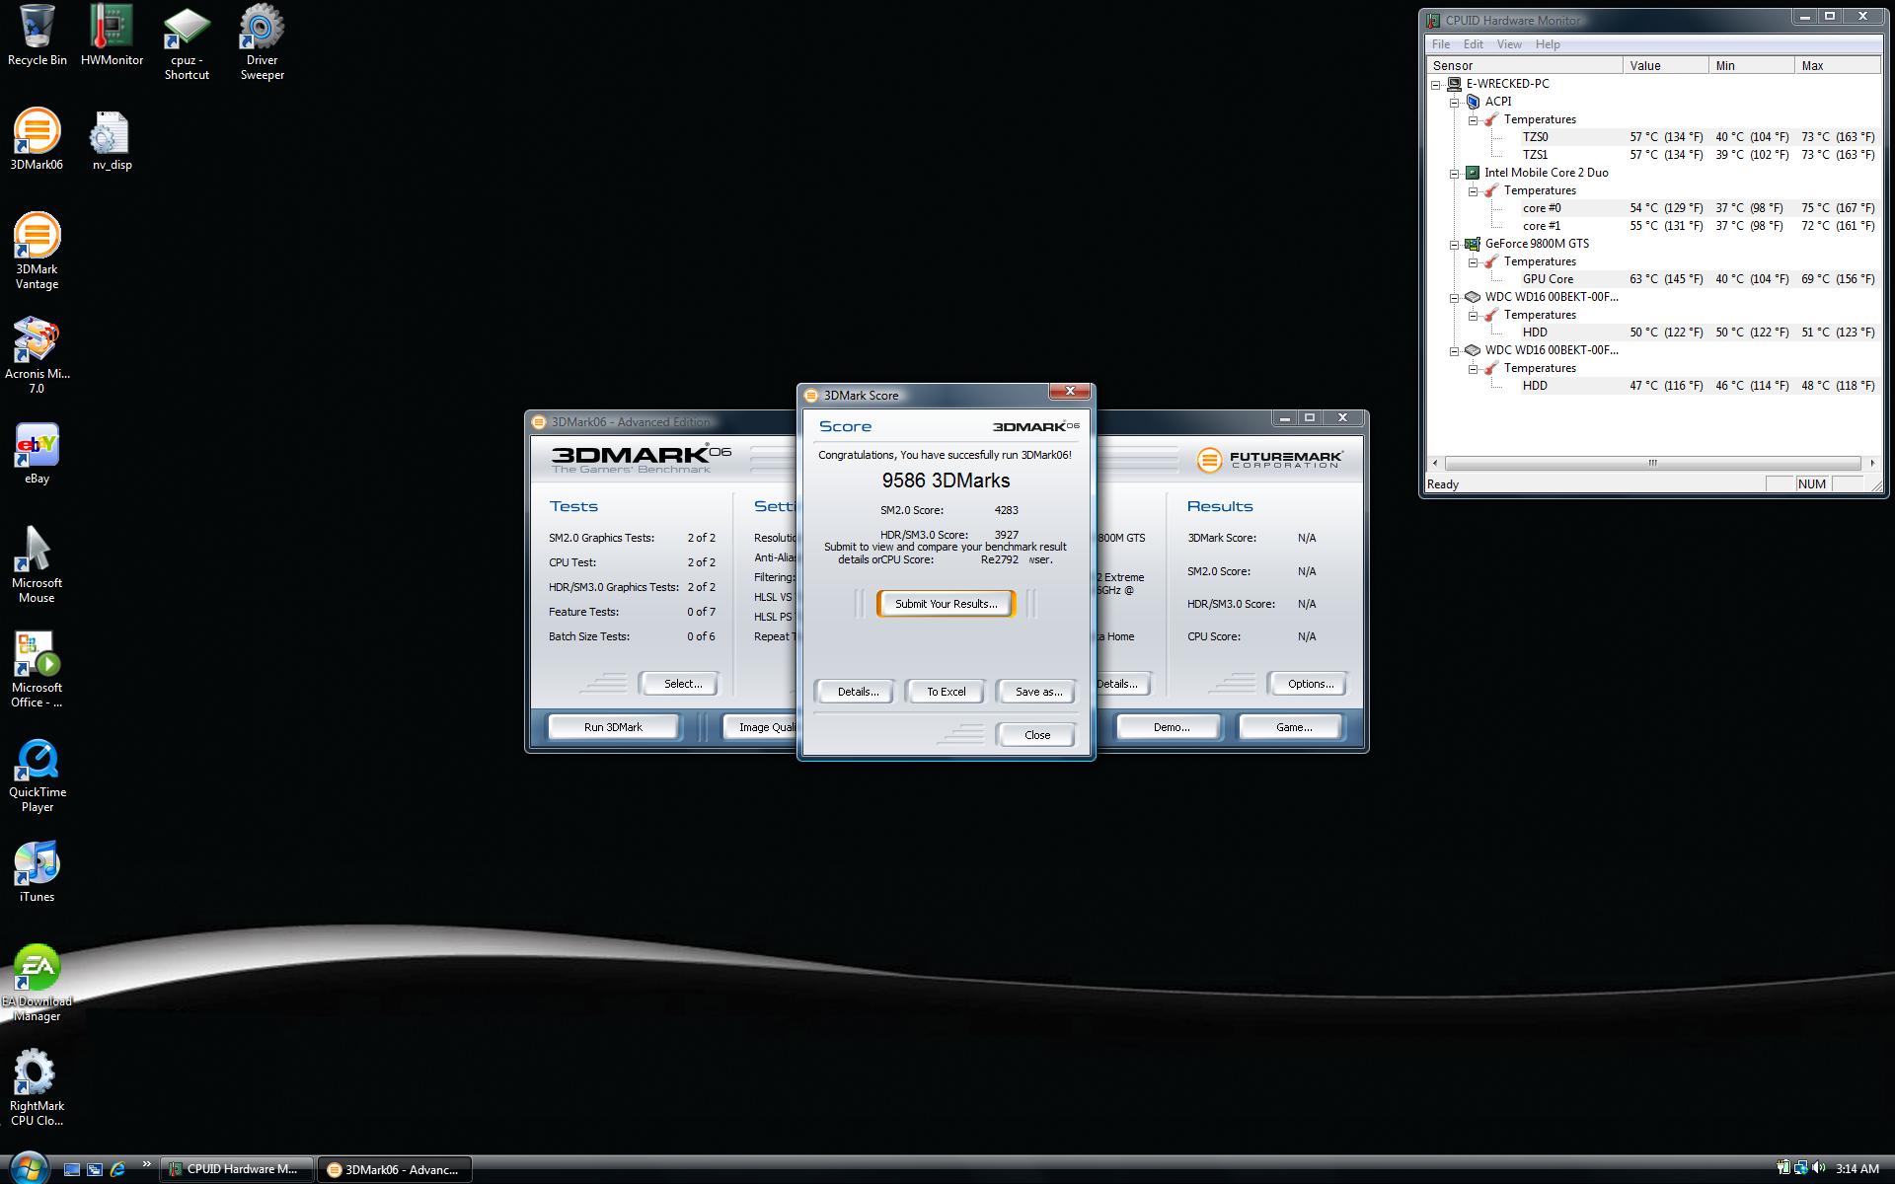Open the Acronis Mi... 7.0 shortcut
This screenshot has width=1895, height=1184.
[x=37, y=355]
